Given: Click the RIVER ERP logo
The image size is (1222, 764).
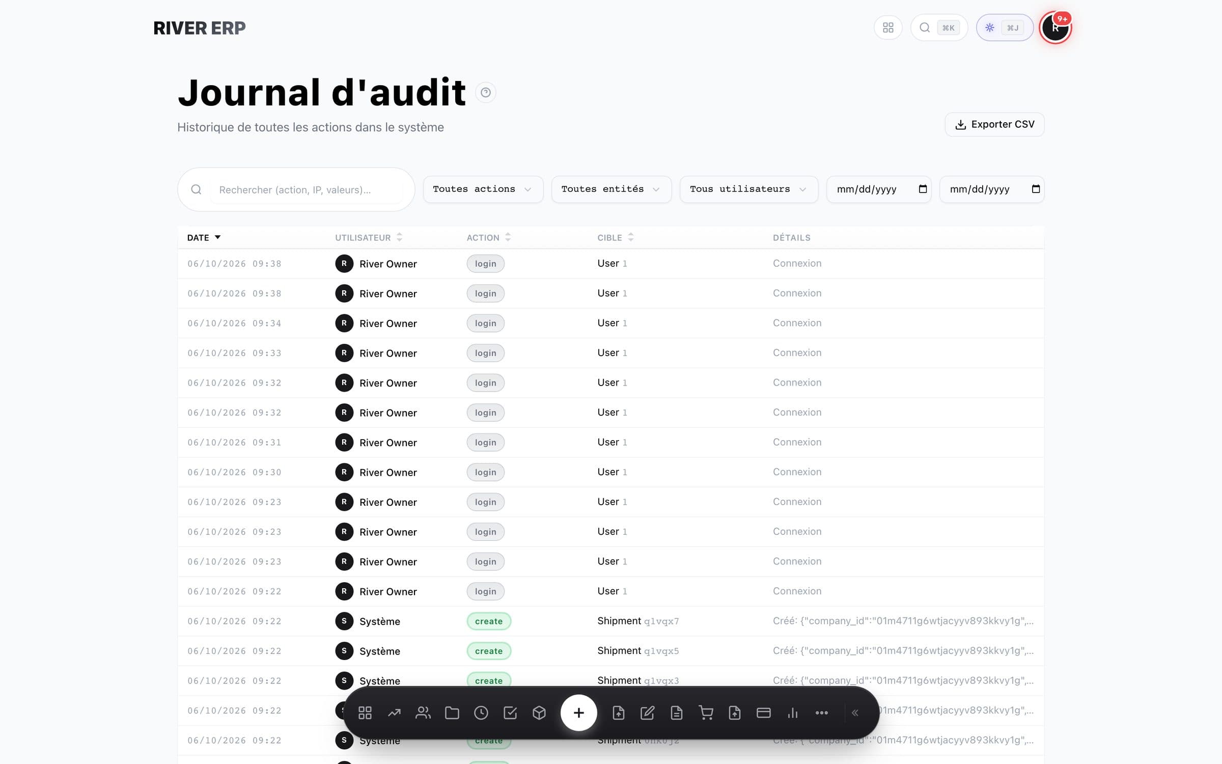Looking at the screenshot, I should click(x=200, y=28).
